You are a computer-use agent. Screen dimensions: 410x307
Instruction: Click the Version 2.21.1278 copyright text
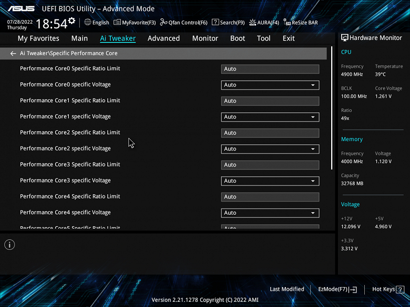coord(205,300)
